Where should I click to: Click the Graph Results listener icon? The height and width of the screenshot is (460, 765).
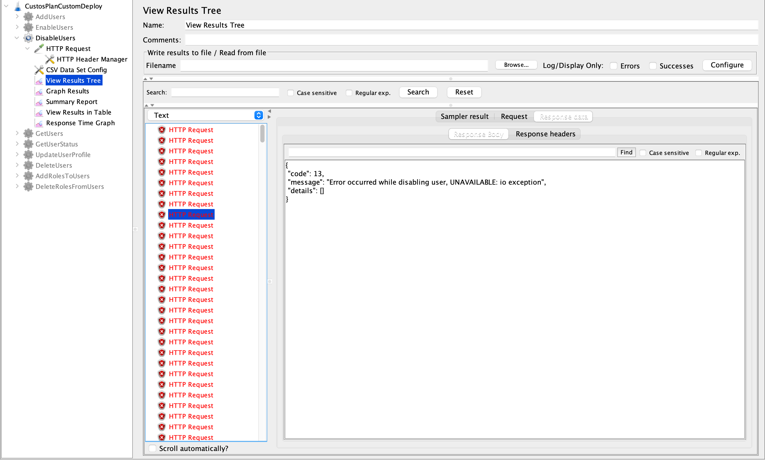point(39,92)
